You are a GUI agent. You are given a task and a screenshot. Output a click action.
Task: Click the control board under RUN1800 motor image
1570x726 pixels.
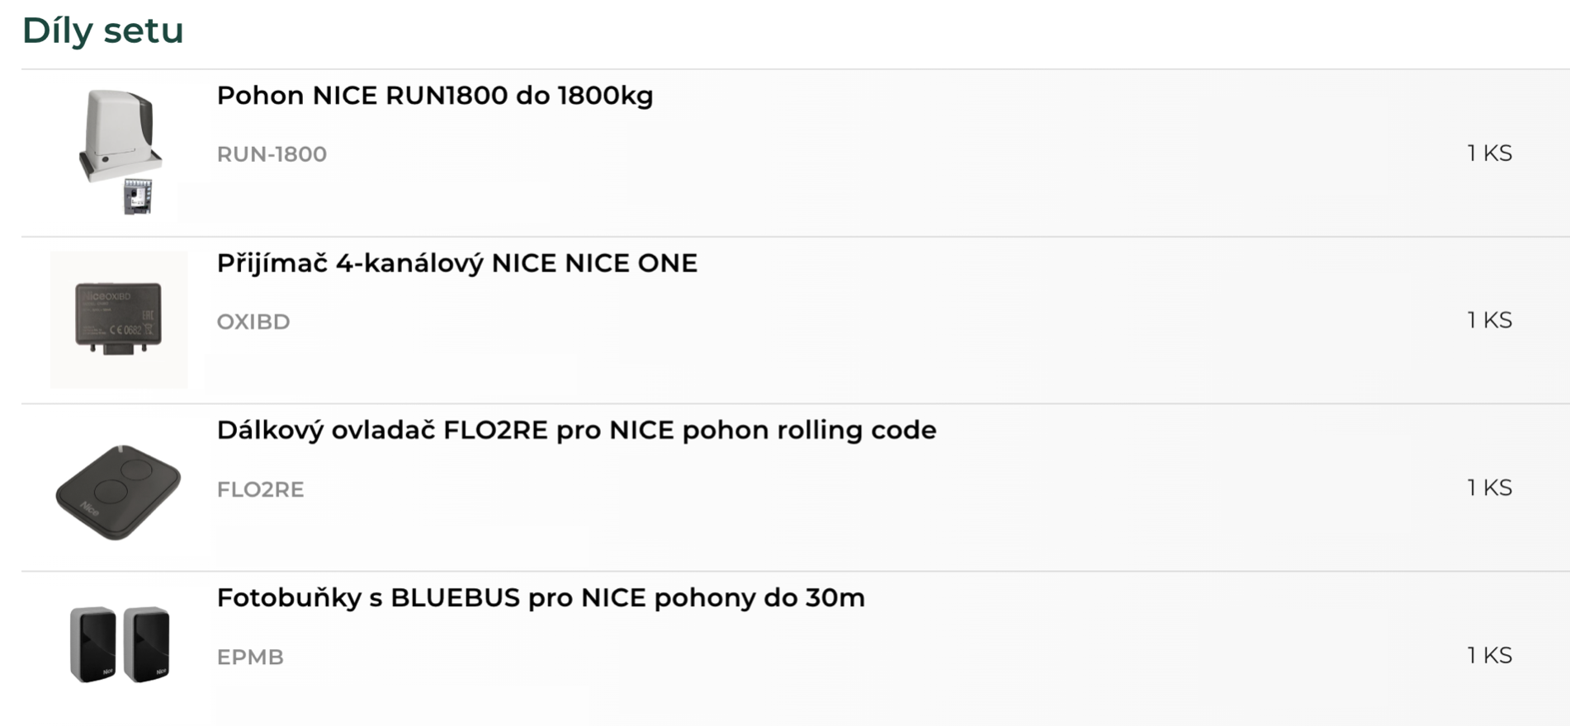[x=138, y=196]
